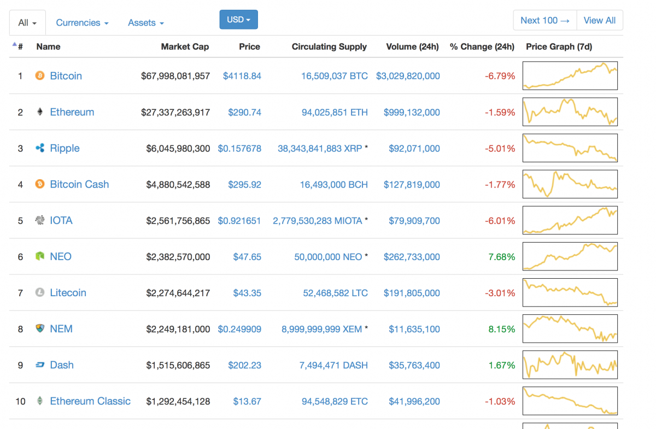Sort table by Market Cap

point(185,46)
